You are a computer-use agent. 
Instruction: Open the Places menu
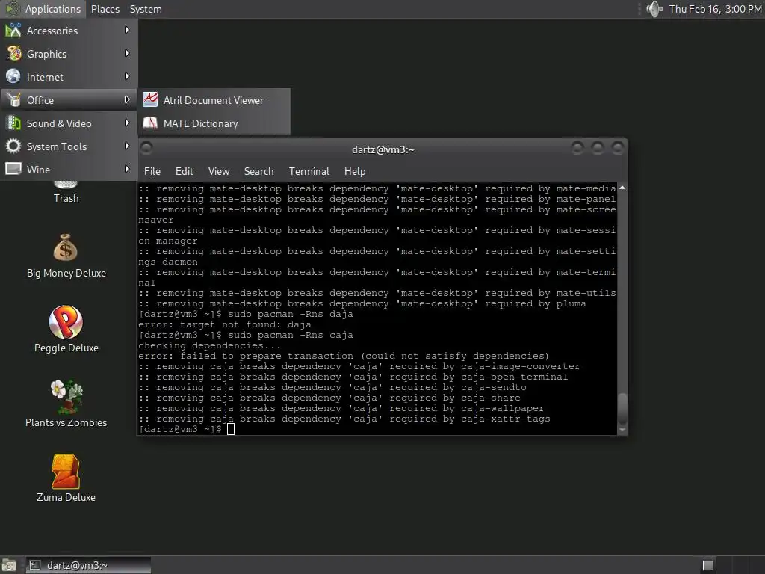point(105,9)
